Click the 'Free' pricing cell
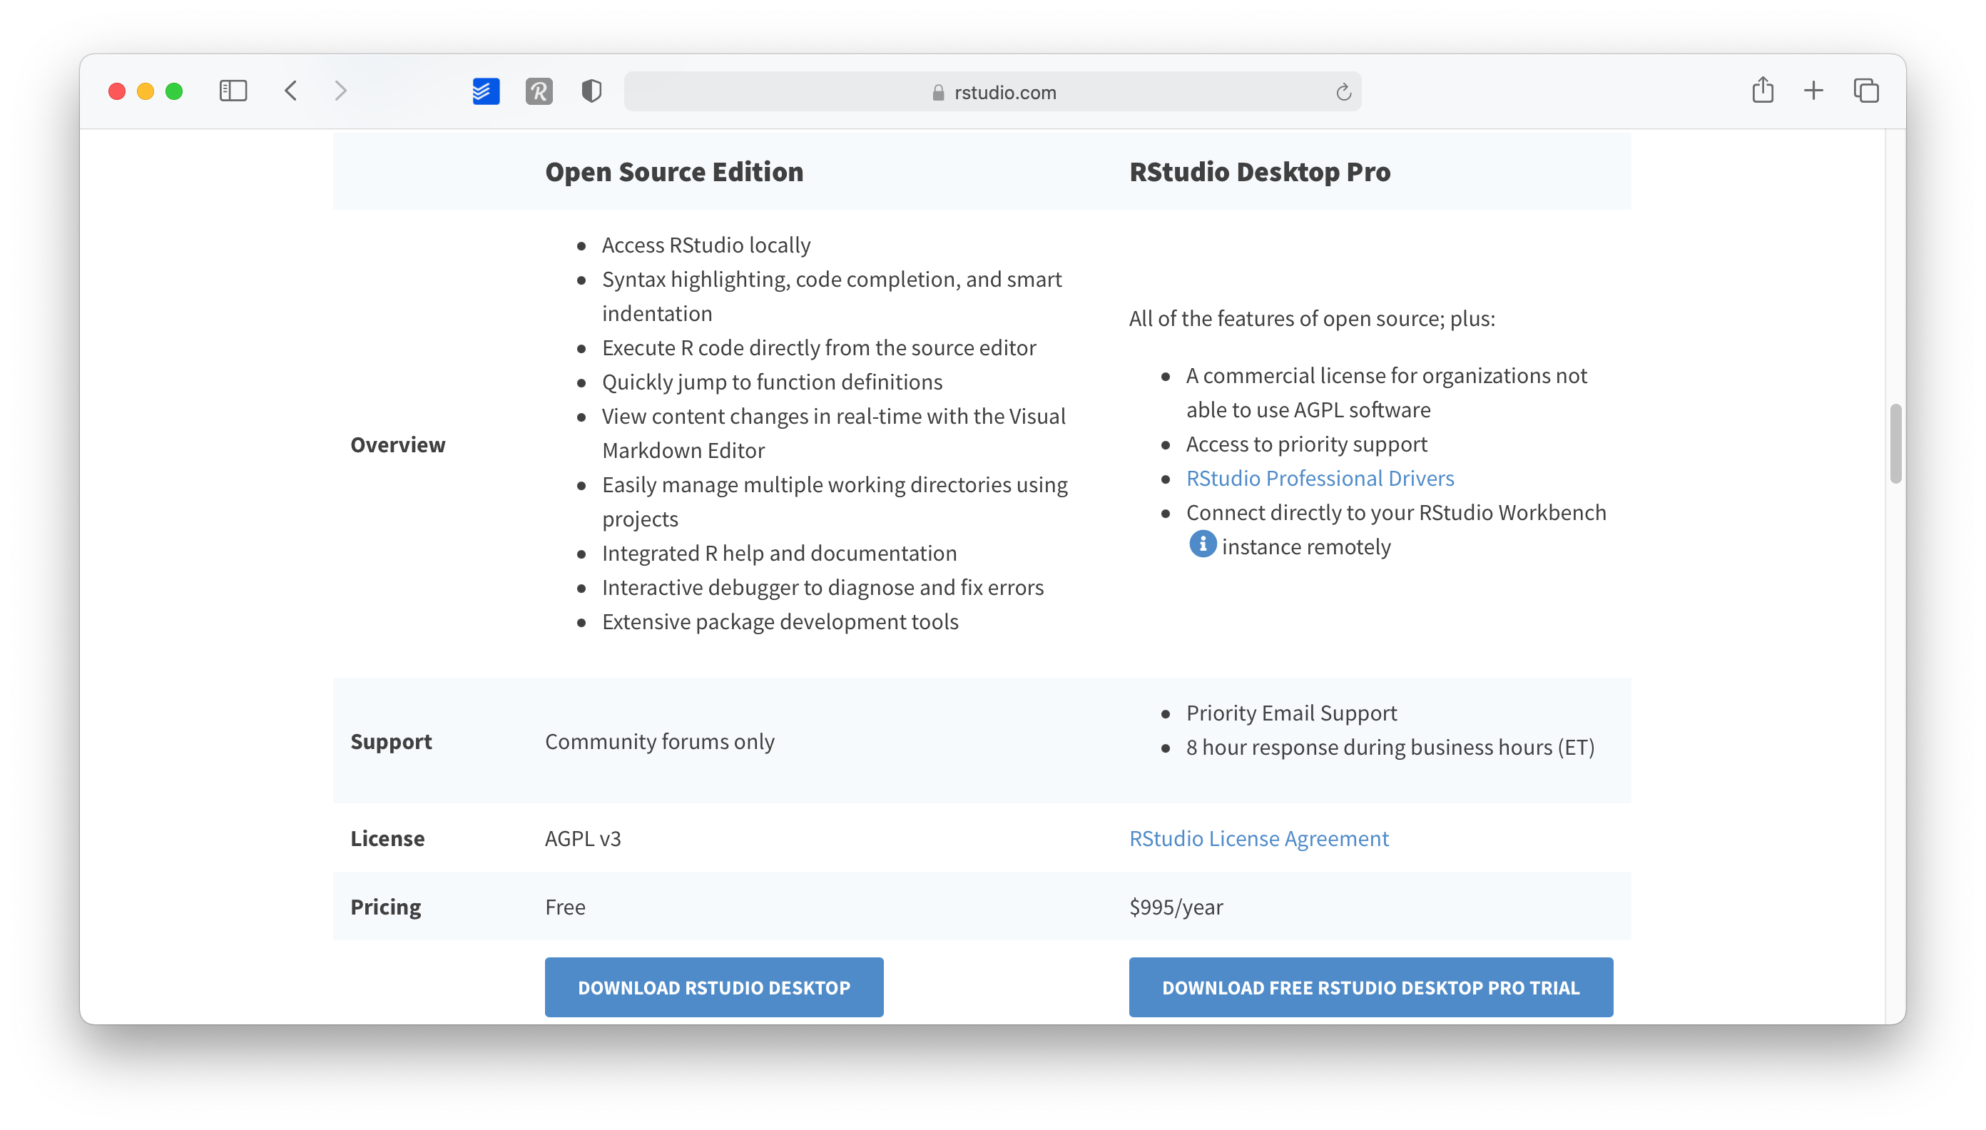The width and height of the screenshot is (1986, 1130). pyautogui.click(x=565, y=907)
